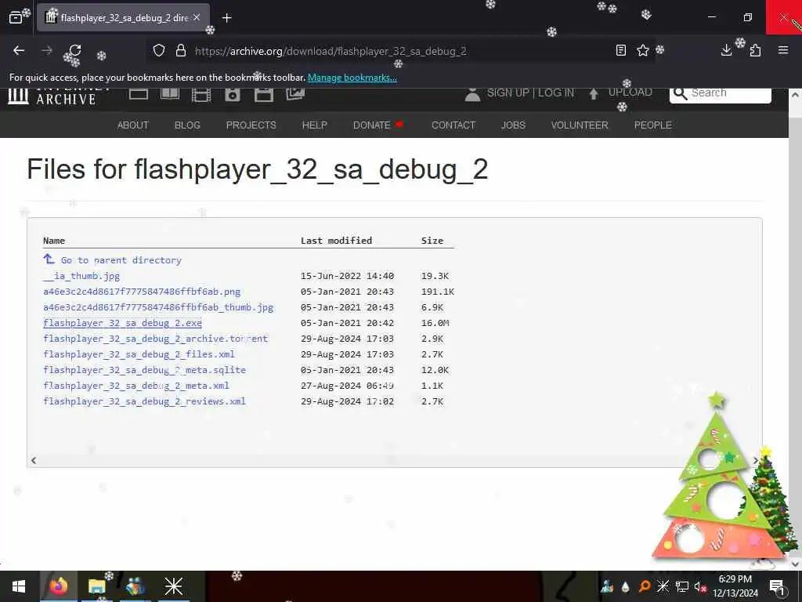Select the 16.0M size cell
Screen dimensions: 802x602
click(435, 323)
